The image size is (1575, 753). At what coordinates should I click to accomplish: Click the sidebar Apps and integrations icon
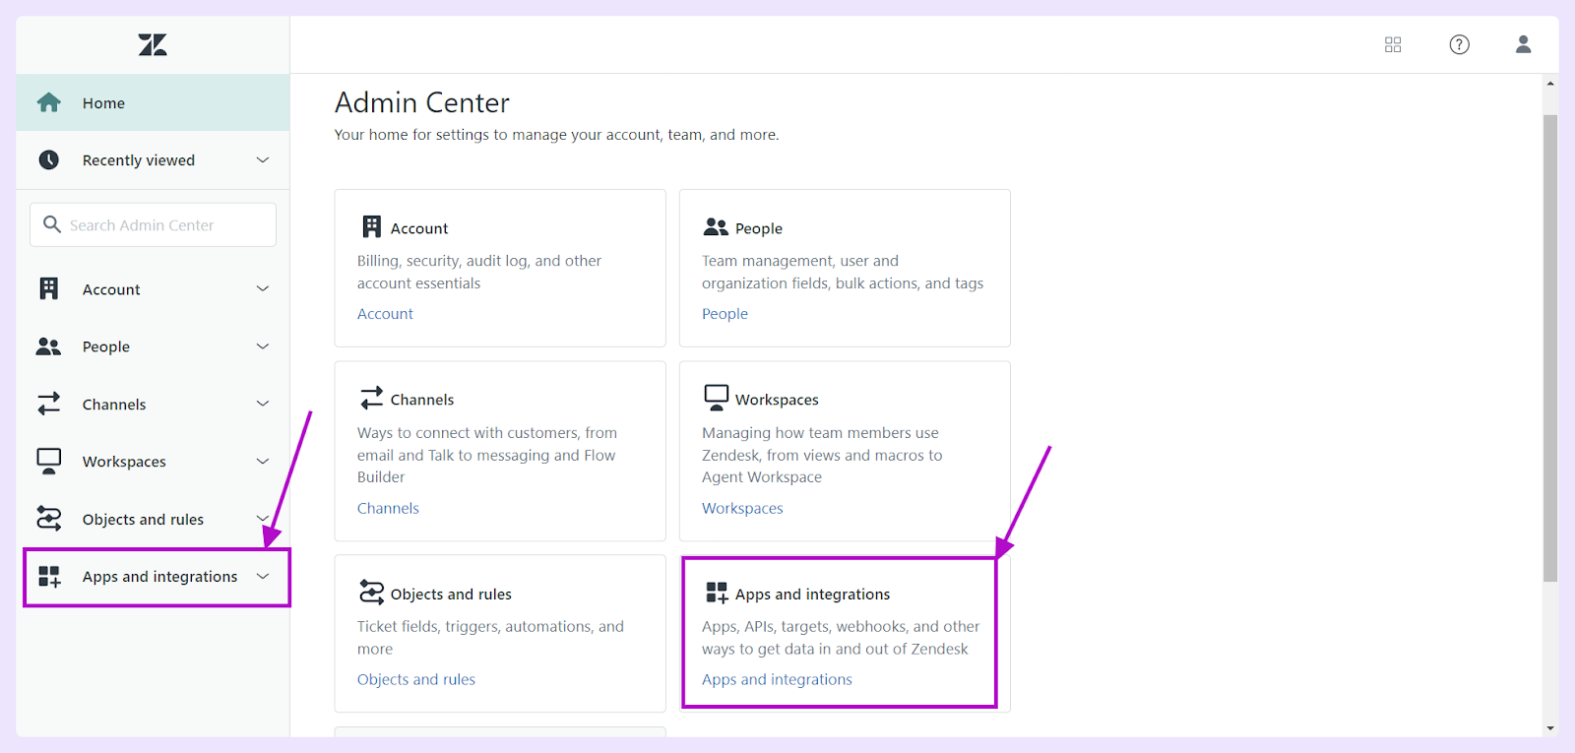coord(49,576)
